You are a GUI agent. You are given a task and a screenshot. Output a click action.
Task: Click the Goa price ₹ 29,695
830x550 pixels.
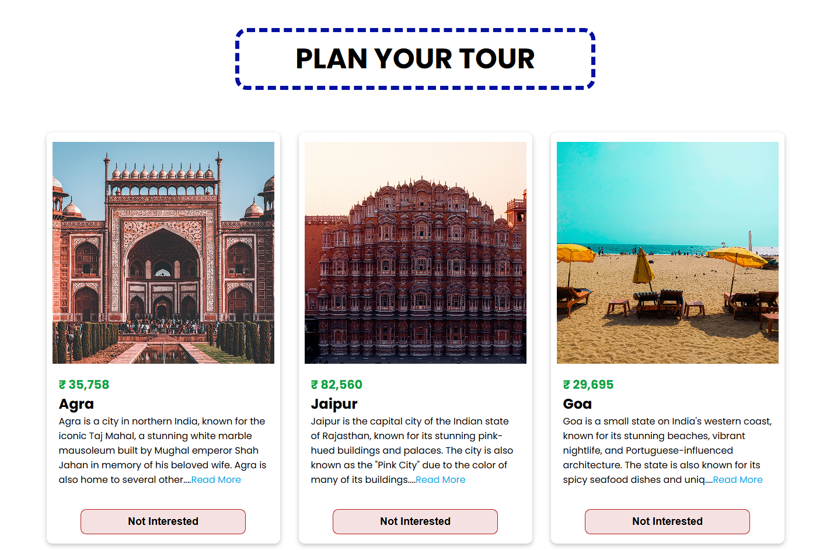[x=588, y=385]
